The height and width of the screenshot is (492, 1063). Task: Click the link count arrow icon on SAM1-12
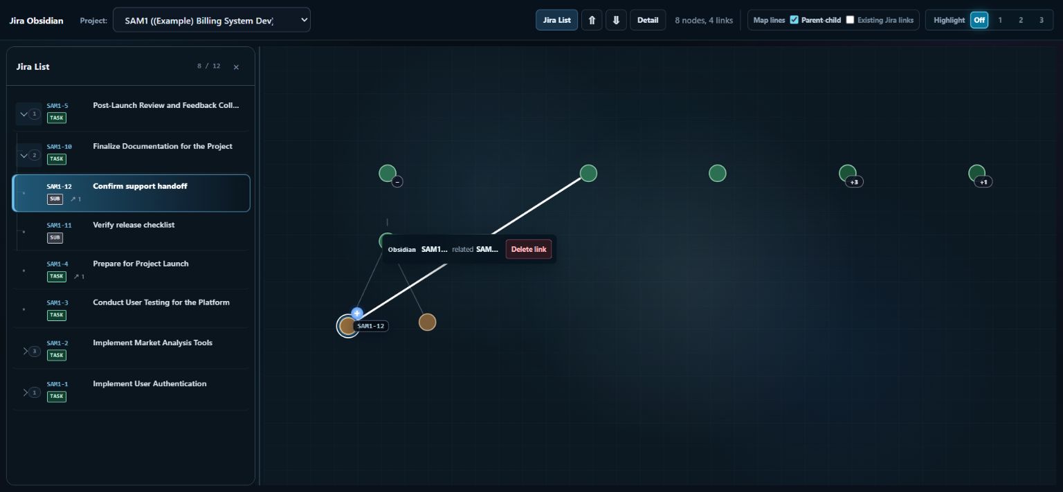tap(76, 199)
